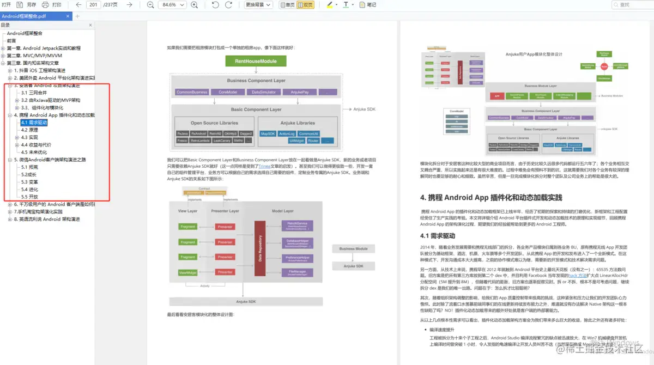Add a new tab with plus icon
The height and width of the screenshot is (365, 654).
77,16
